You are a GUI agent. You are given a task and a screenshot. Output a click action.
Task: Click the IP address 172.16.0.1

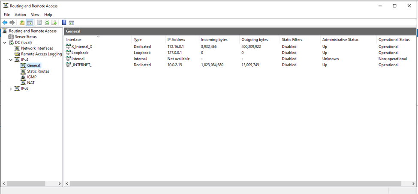point(176,47)
